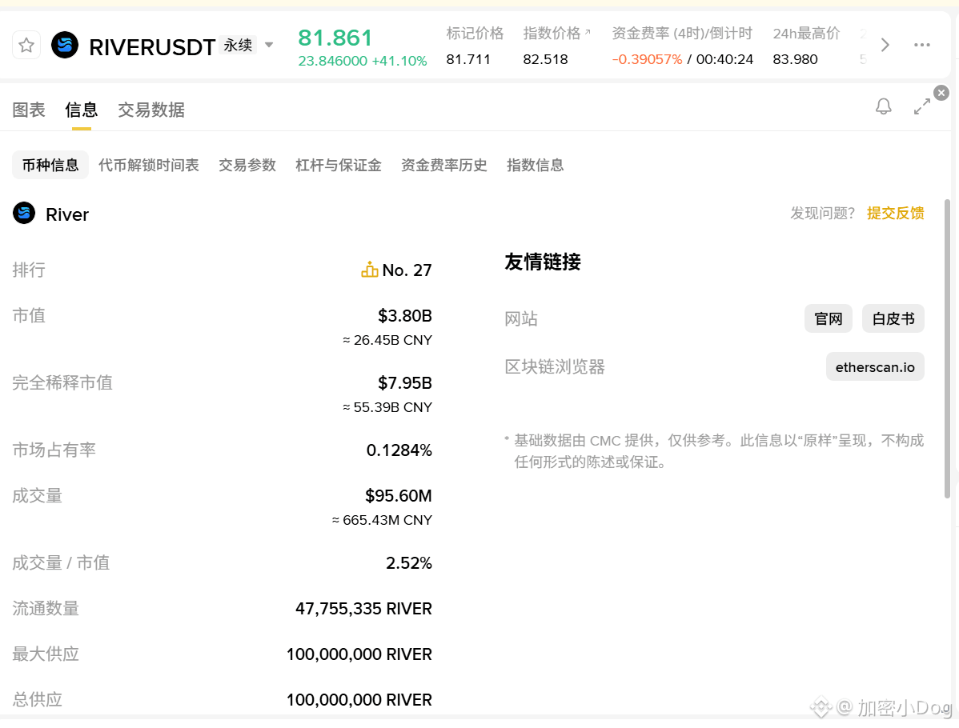The width and height of the screenshot is (959, 728).
Task: Select the 代币解锁时间表 sub-tab
Action: click(149, 166)
